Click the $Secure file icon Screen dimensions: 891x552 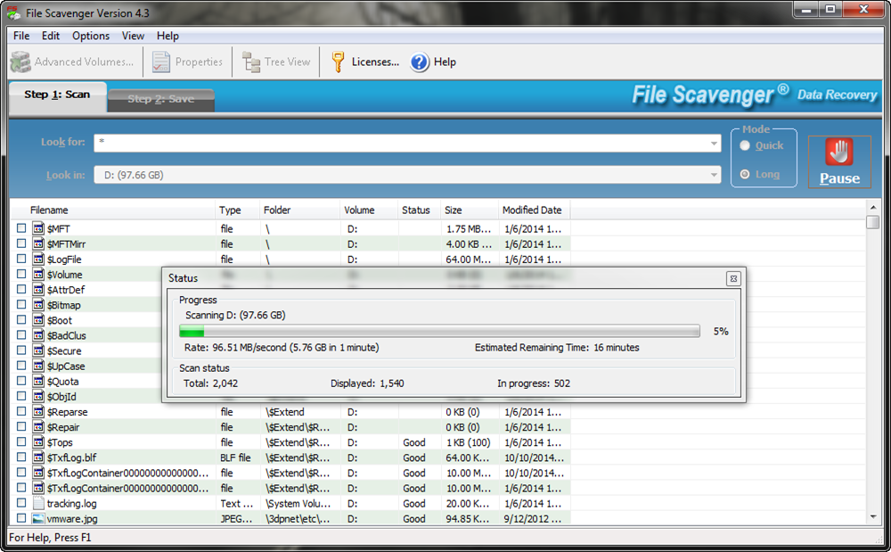pyautogui.click(x=38, y=350)
